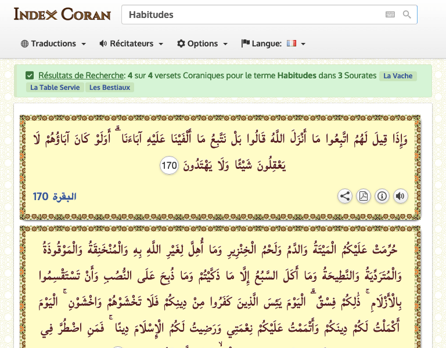Select the La Vache surah tag
446x348 pixels.
click(x=398, y=76)
